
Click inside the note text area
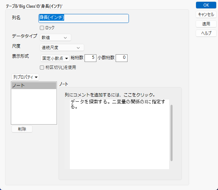click(x=119, y=134)
